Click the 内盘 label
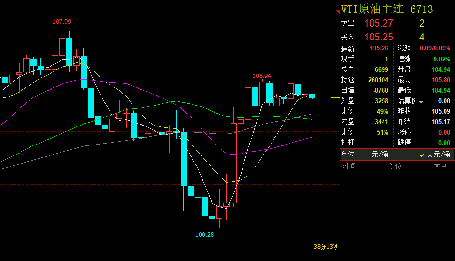Image resolution: width=455 pixels, height=261 pixels. click(348, 122)
